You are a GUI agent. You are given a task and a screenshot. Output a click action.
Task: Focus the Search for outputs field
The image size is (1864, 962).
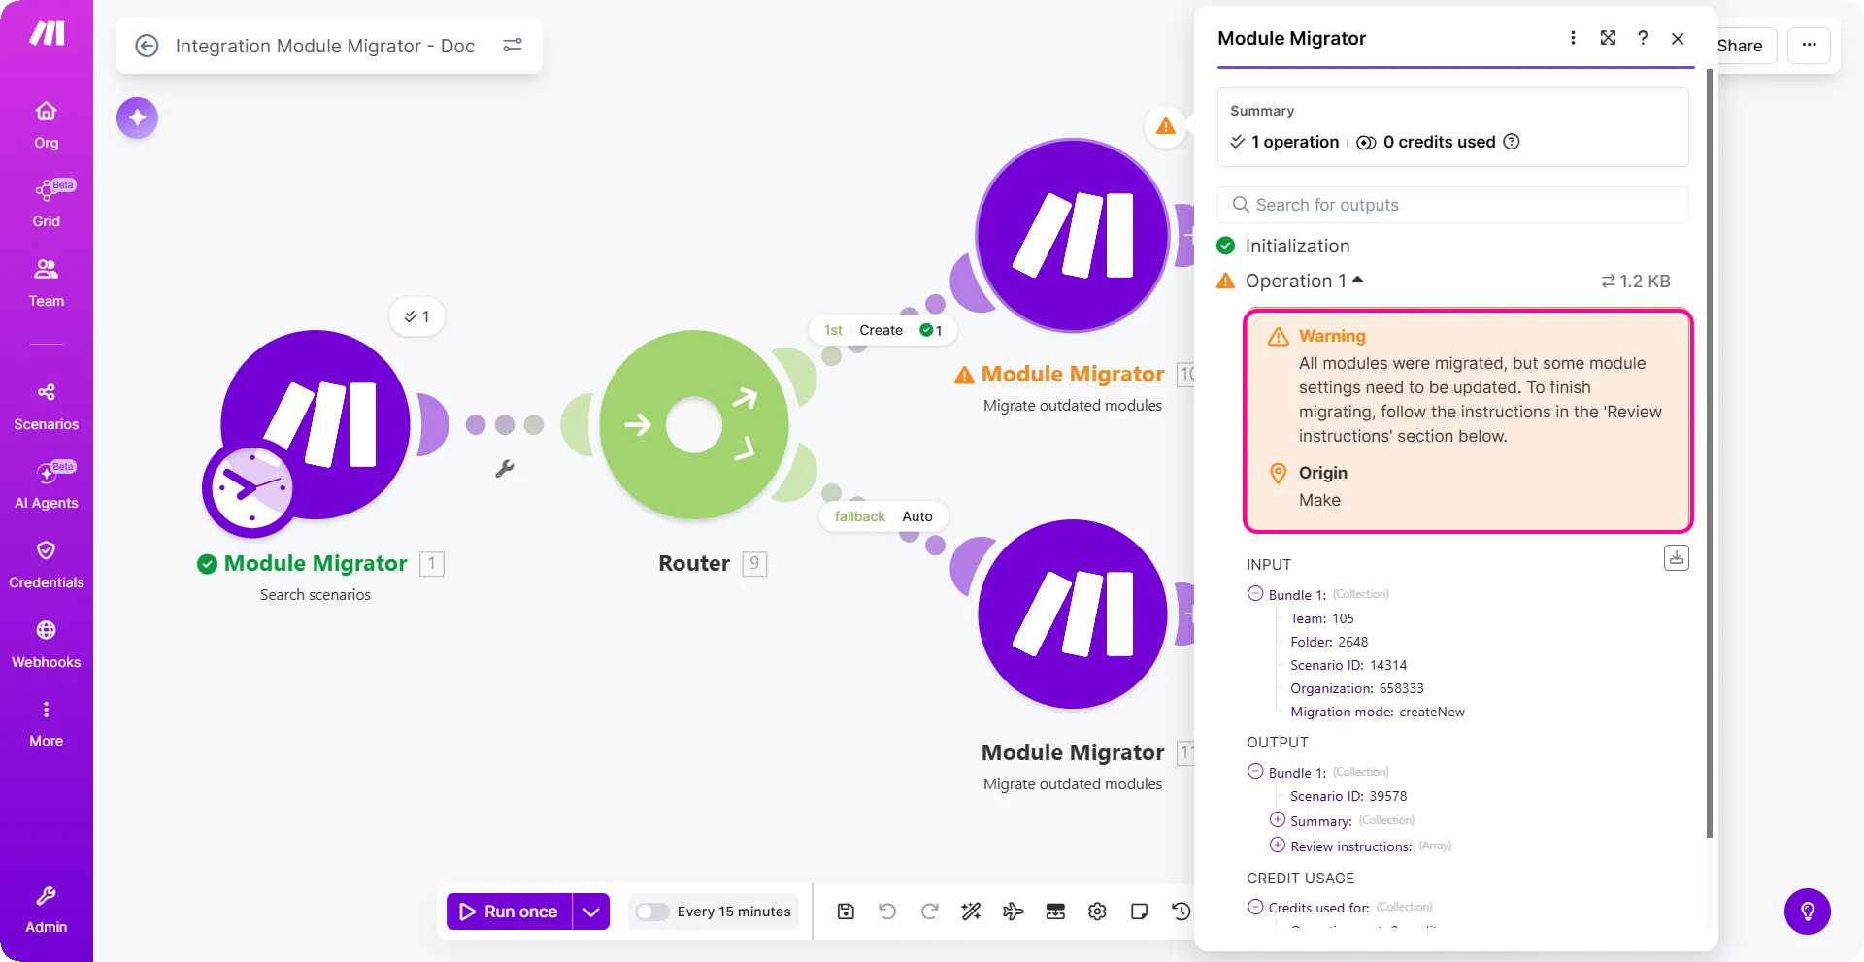point(1453,205)
